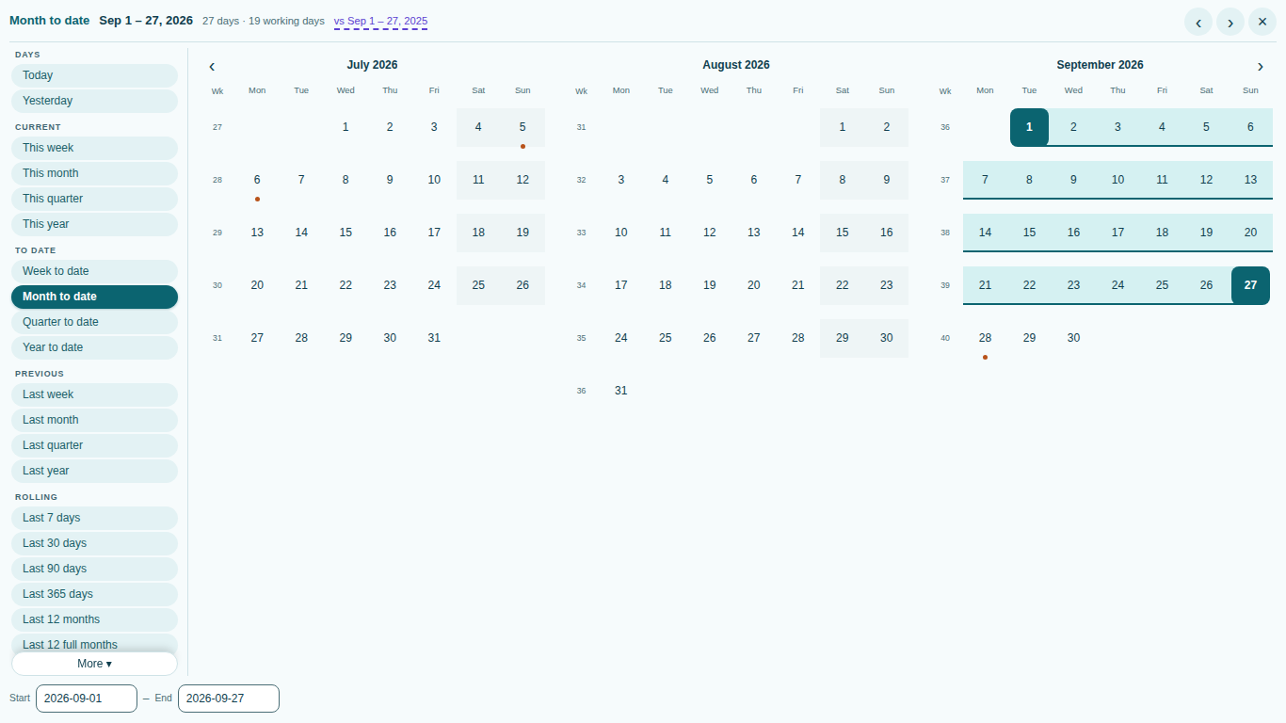This screenshot has width=1286, height=723.
Task: Show later months with calendar right arrow
Action: 1261,66
